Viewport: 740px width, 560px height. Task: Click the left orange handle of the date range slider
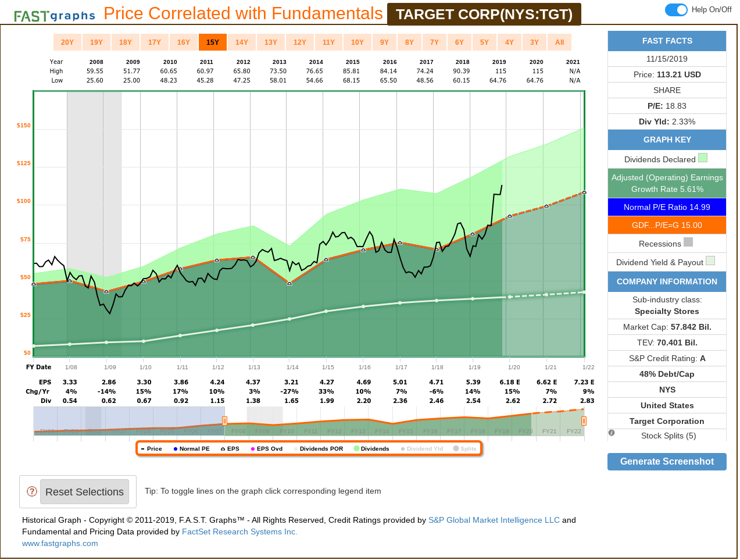224,420
